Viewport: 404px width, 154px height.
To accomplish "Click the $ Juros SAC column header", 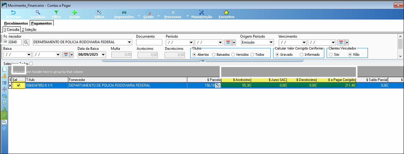I will (269, 80).
